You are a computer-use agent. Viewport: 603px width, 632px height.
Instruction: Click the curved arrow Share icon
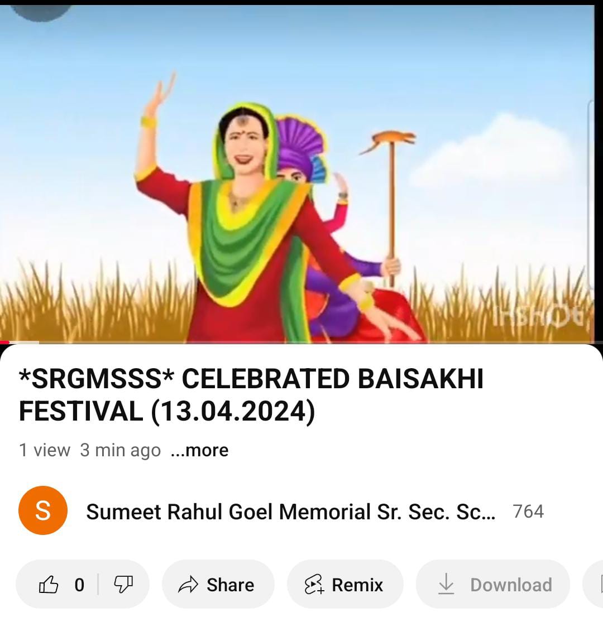188,585
